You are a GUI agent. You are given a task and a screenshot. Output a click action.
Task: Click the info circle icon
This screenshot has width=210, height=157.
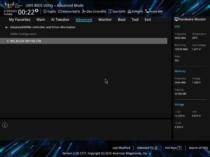5,125
